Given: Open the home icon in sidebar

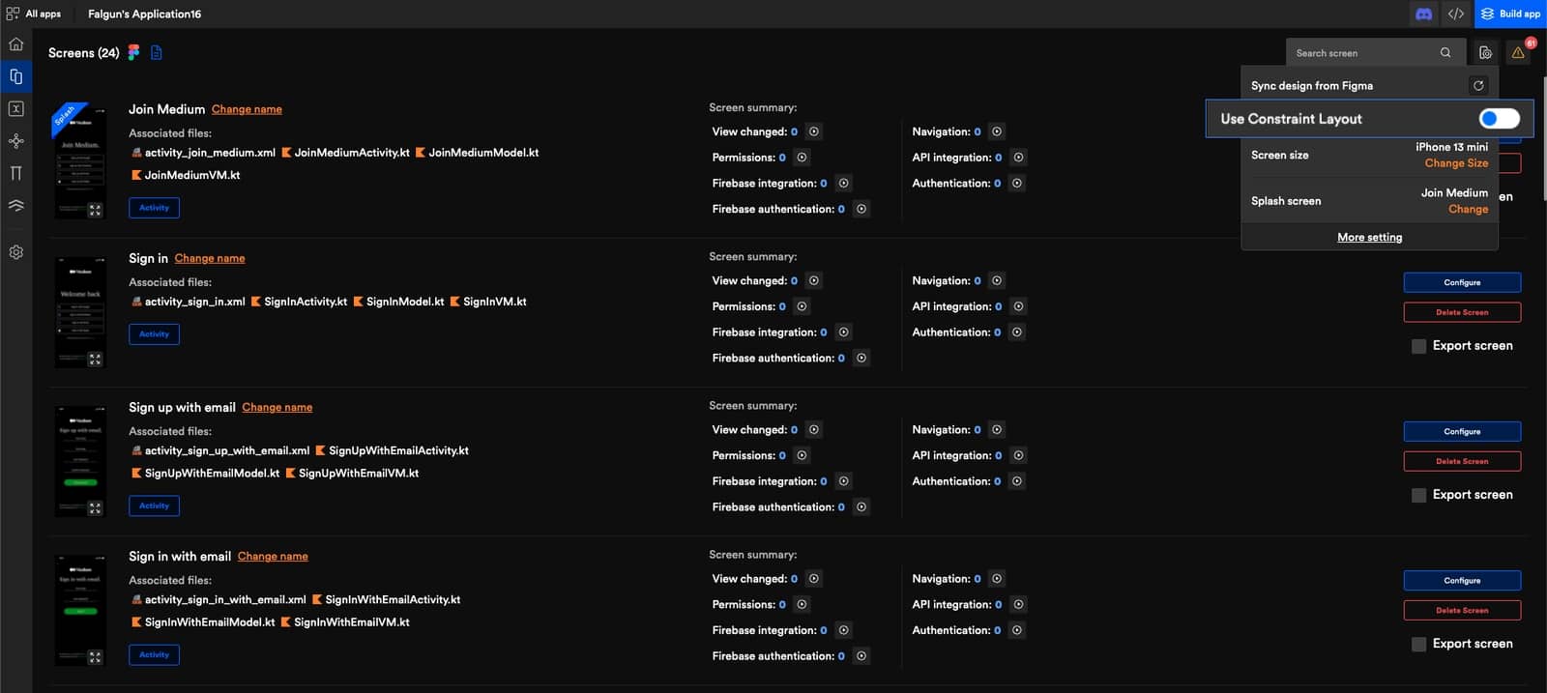Looking at the screenshot, I should (15, 44).
